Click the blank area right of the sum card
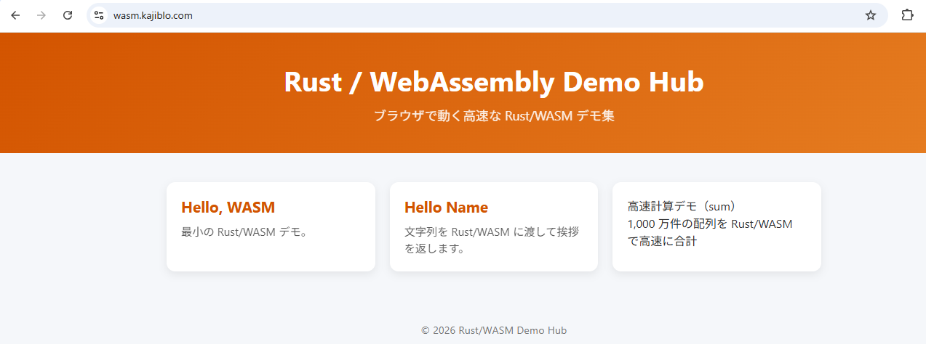Viewport: 926px width, 344px height. click(873, 226)
